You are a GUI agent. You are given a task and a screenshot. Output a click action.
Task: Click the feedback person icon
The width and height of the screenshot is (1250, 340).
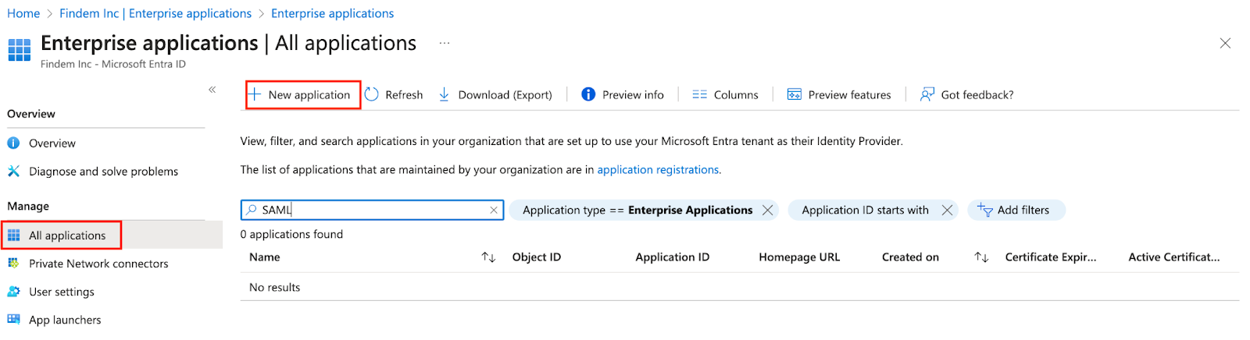click(x=927, y=94)
